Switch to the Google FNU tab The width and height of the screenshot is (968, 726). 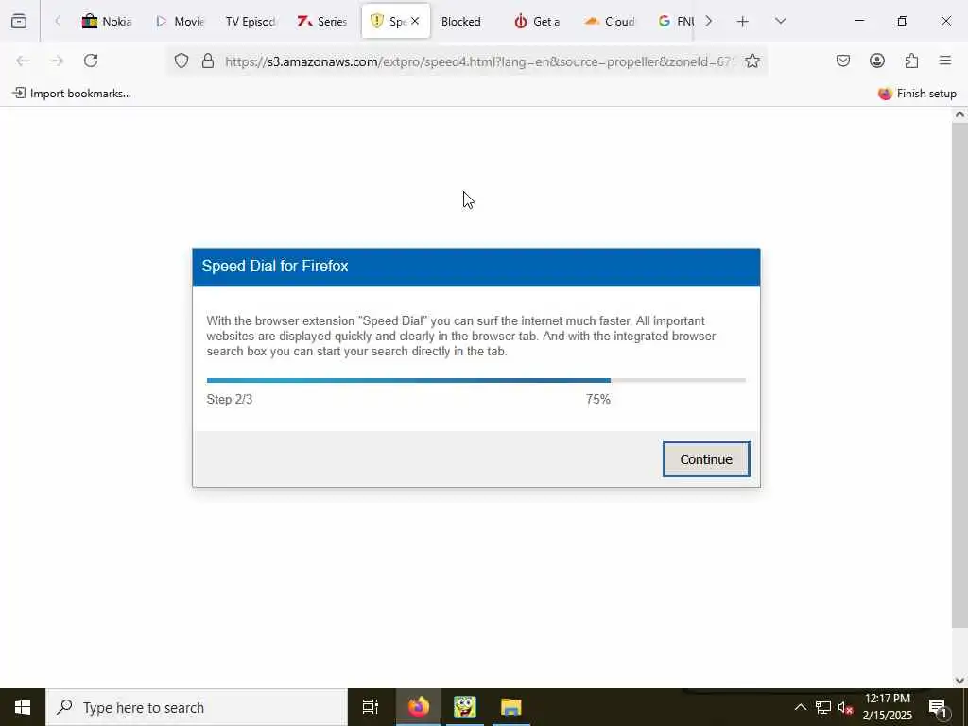(675, 21)
